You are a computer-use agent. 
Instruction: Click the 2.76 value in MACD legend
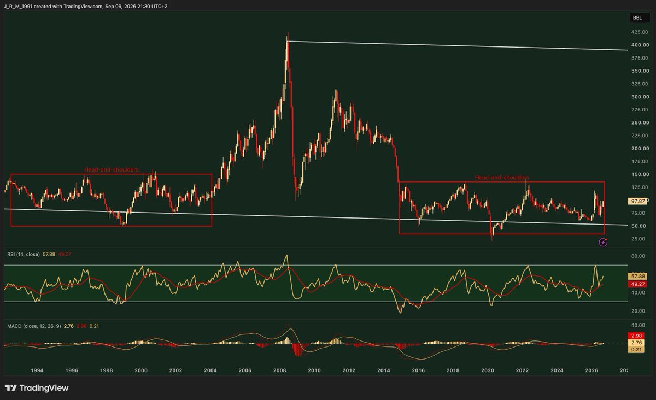[69, 326]
